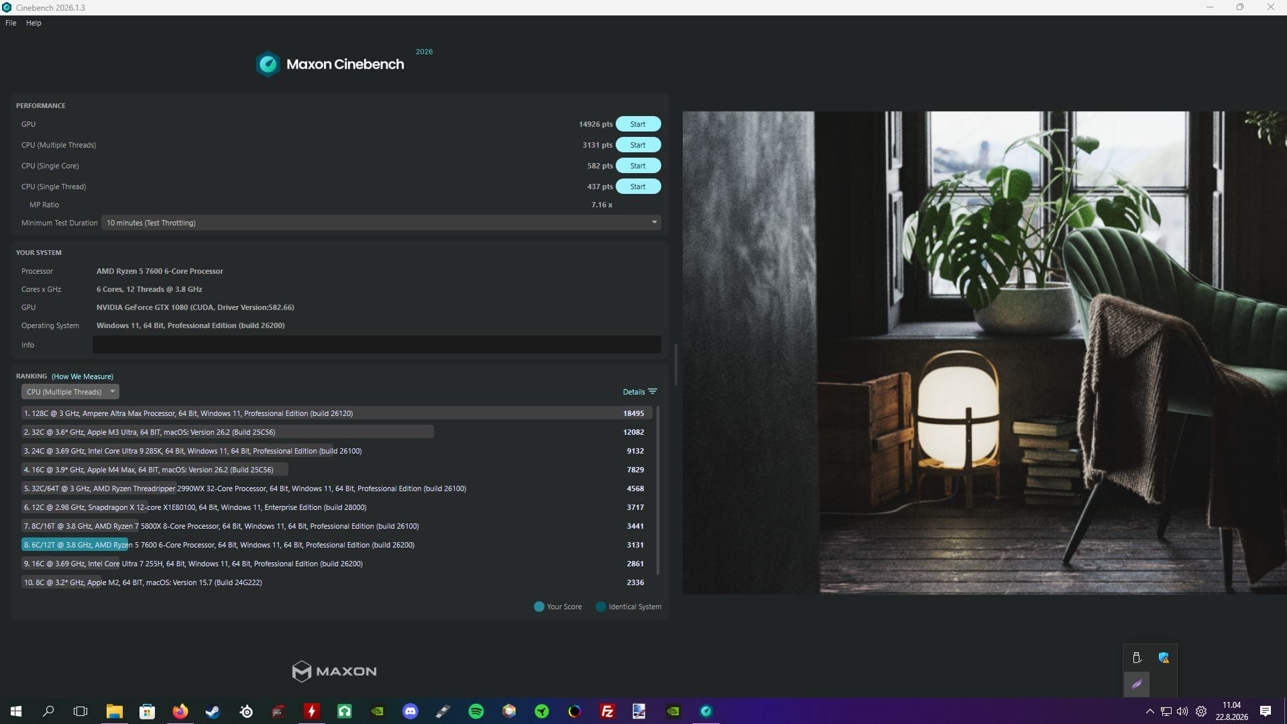Toggle the ranking Details filter
The image size is (1287, 724).
[x=640, y=392]
